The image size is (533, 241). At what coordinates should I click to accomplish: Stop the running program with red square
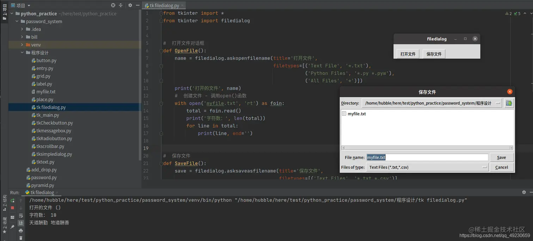[x=12, y=208]
